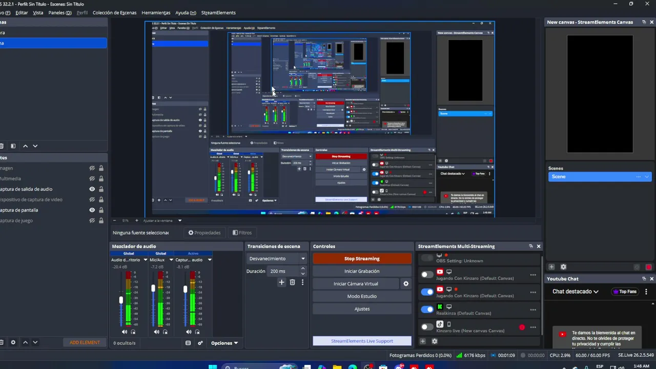Enable the TikTok Kinzaro live output
656x369 pixels.
427,327
